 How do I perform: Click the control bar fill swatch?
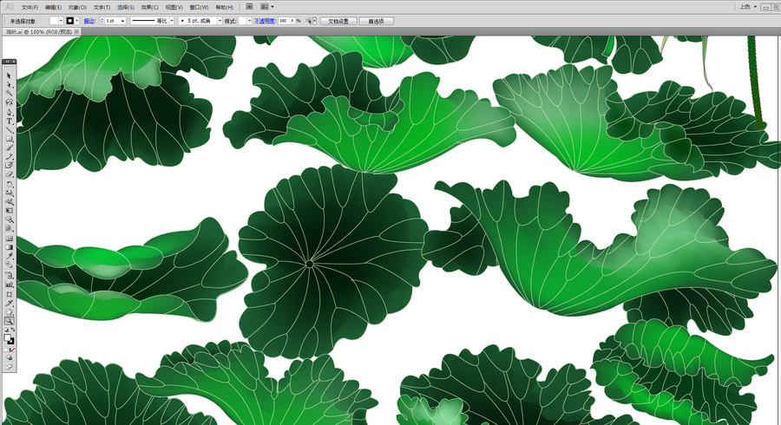[x=54, y=21]
